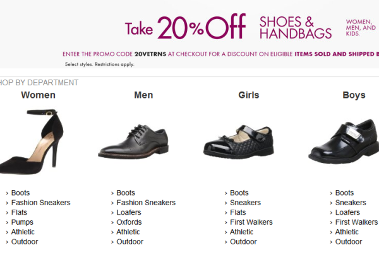Click the Men's black oxford shoe image
The image size is (379, 257).
pyautogui.click(x=133, y=141)
